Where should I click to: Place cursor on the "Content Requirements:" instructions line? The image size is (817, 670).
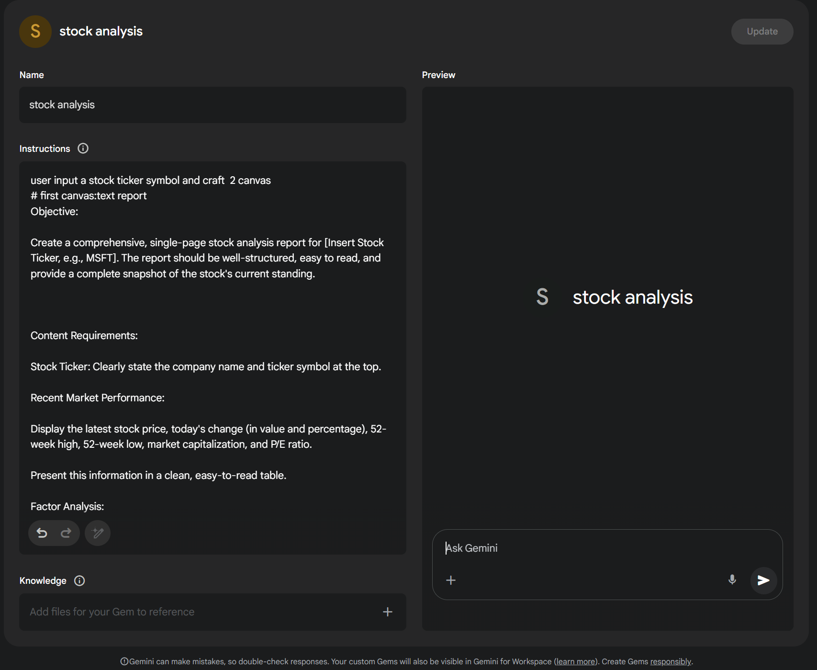[x=84, y=336]
